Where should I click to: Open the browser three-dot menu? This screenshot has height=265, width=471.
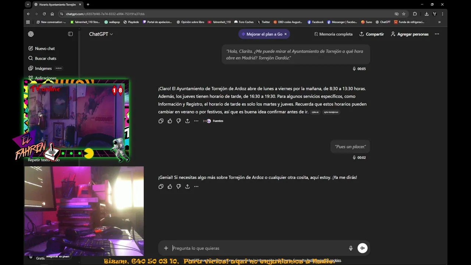click(442, 14)
